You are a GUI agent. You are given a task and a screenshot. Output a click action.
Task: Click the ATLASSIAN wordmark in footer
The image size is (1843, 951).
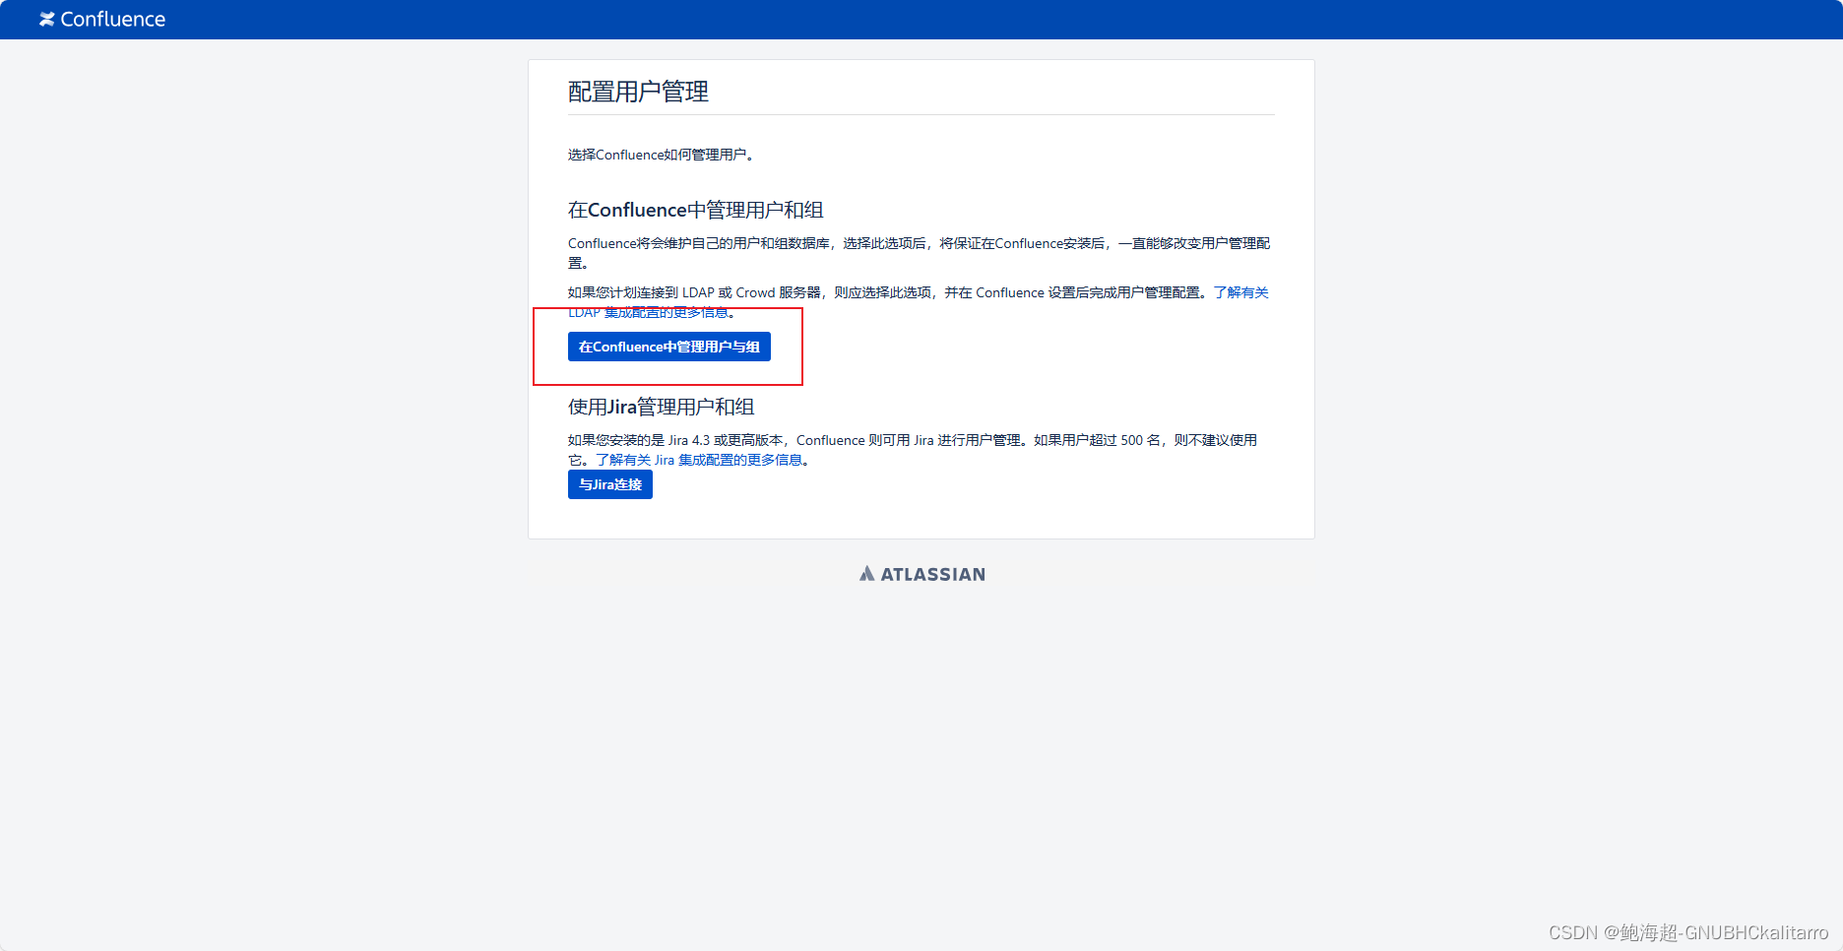932,574
